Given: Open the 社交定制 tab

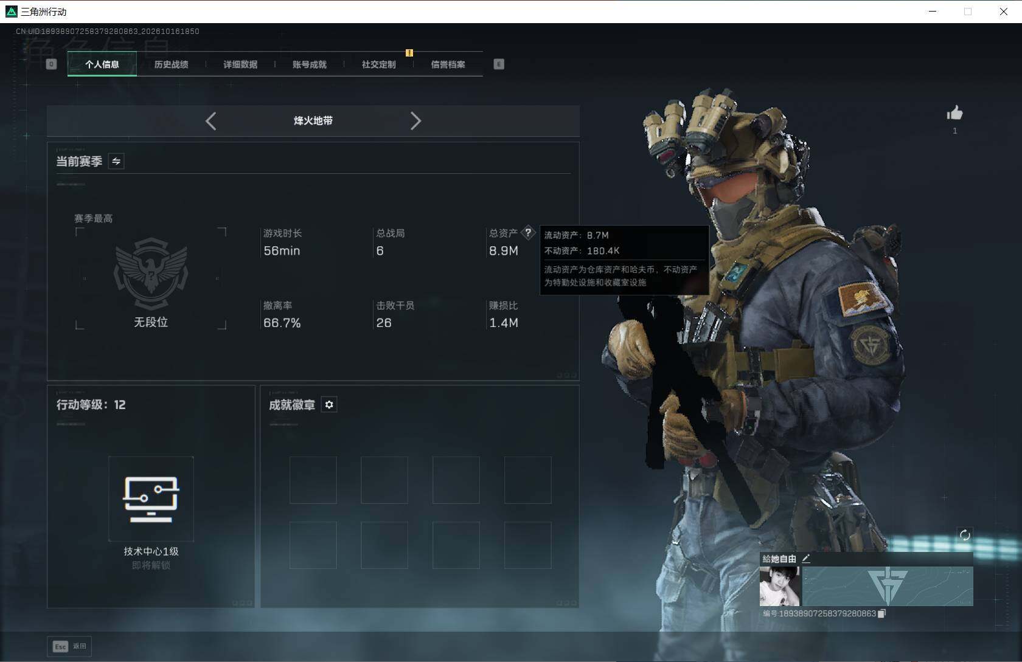Looking at the screenshot, I should click(x=378, y=64).
